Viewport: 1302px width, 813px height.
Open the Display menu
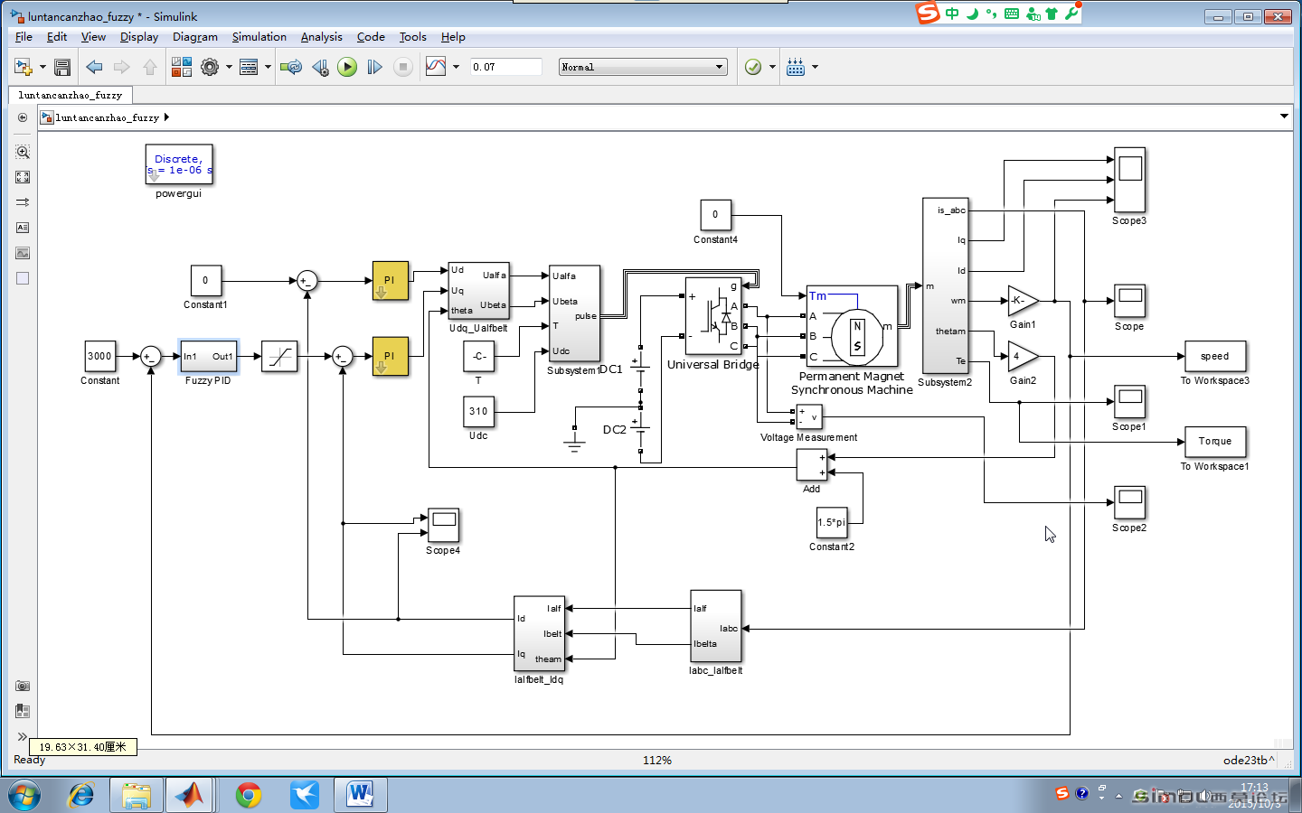click(139, 37)
